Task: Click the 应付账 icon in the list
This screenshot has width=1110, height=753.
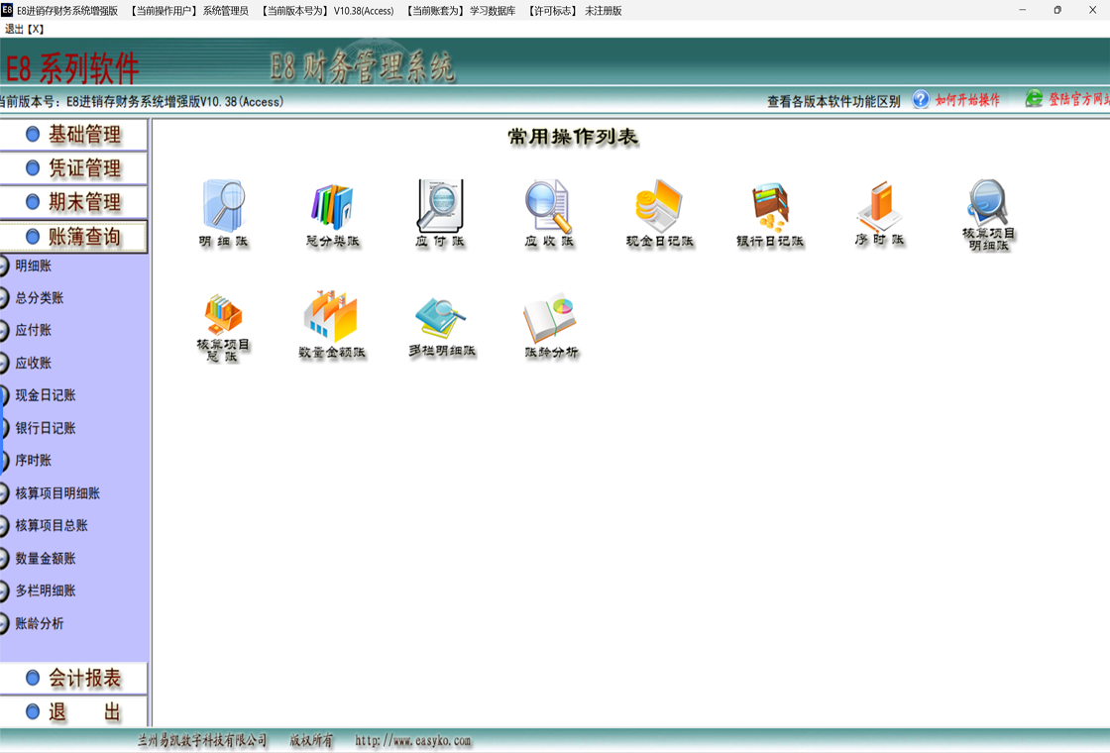Action: click(440, 208)
